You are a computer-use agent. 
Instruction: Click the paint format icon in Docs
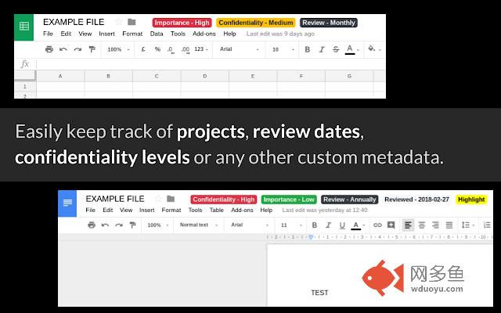130,225
